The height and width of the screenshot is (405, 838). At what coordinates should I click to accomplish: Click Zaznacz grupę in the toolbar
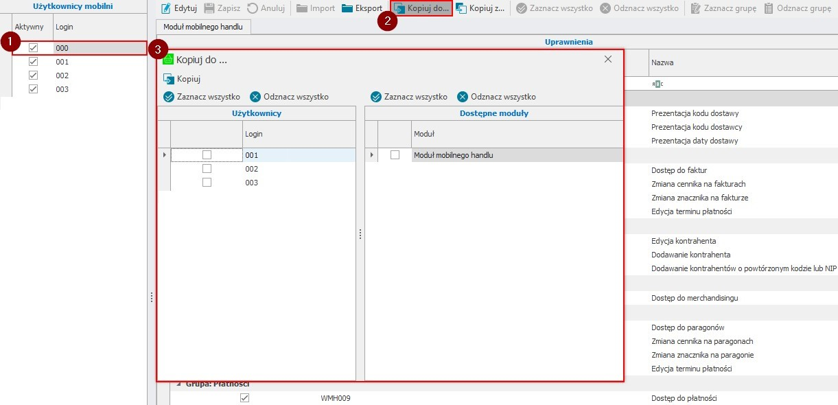[723, 9]
